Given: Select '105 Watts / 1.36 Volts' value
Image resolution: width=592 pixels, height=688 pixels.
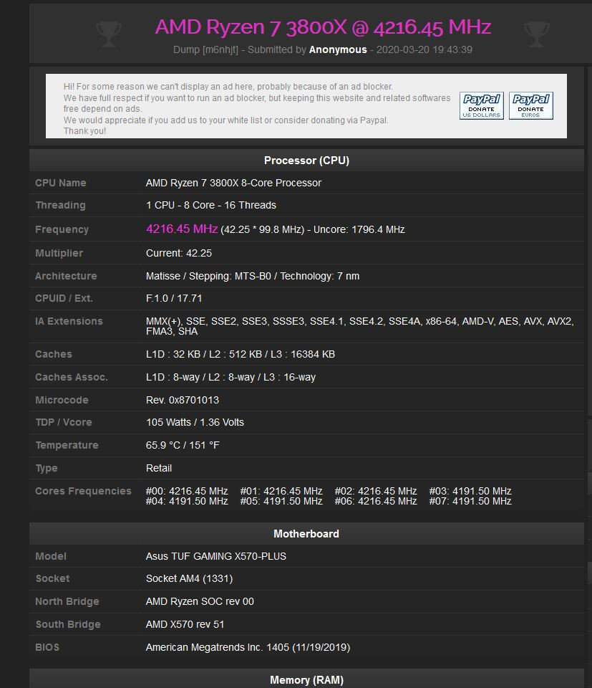Looking at the screenshot, I should pos(195,423).
